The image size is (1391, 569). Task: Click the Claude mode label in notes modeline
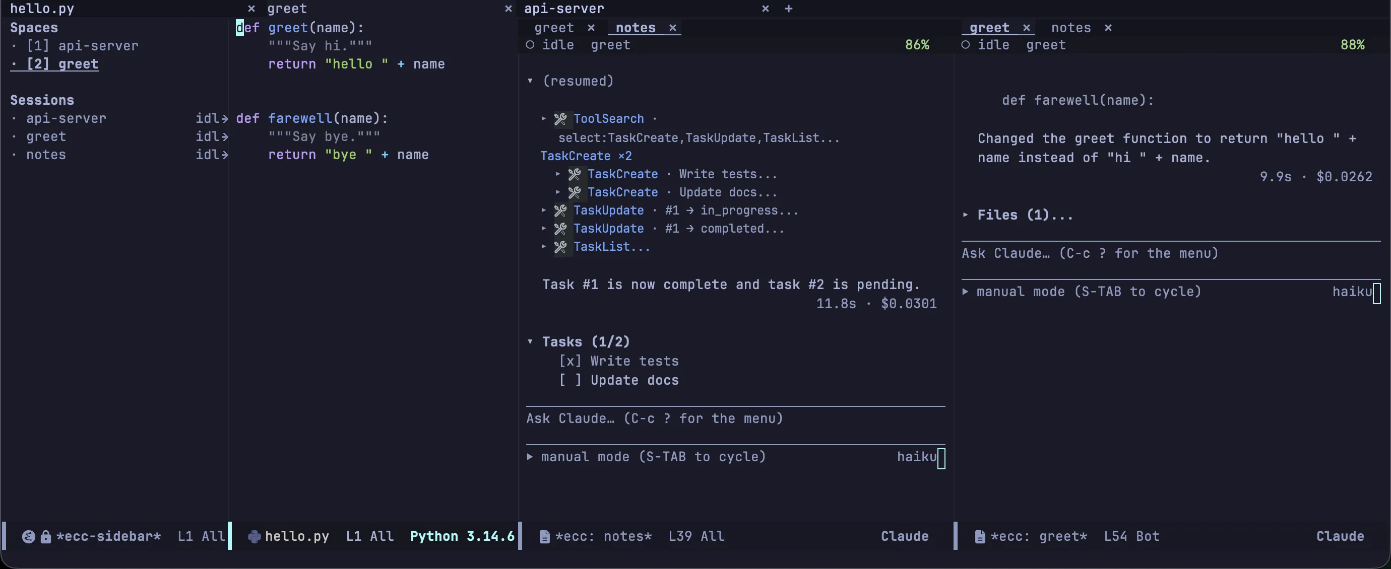point(905,537)
